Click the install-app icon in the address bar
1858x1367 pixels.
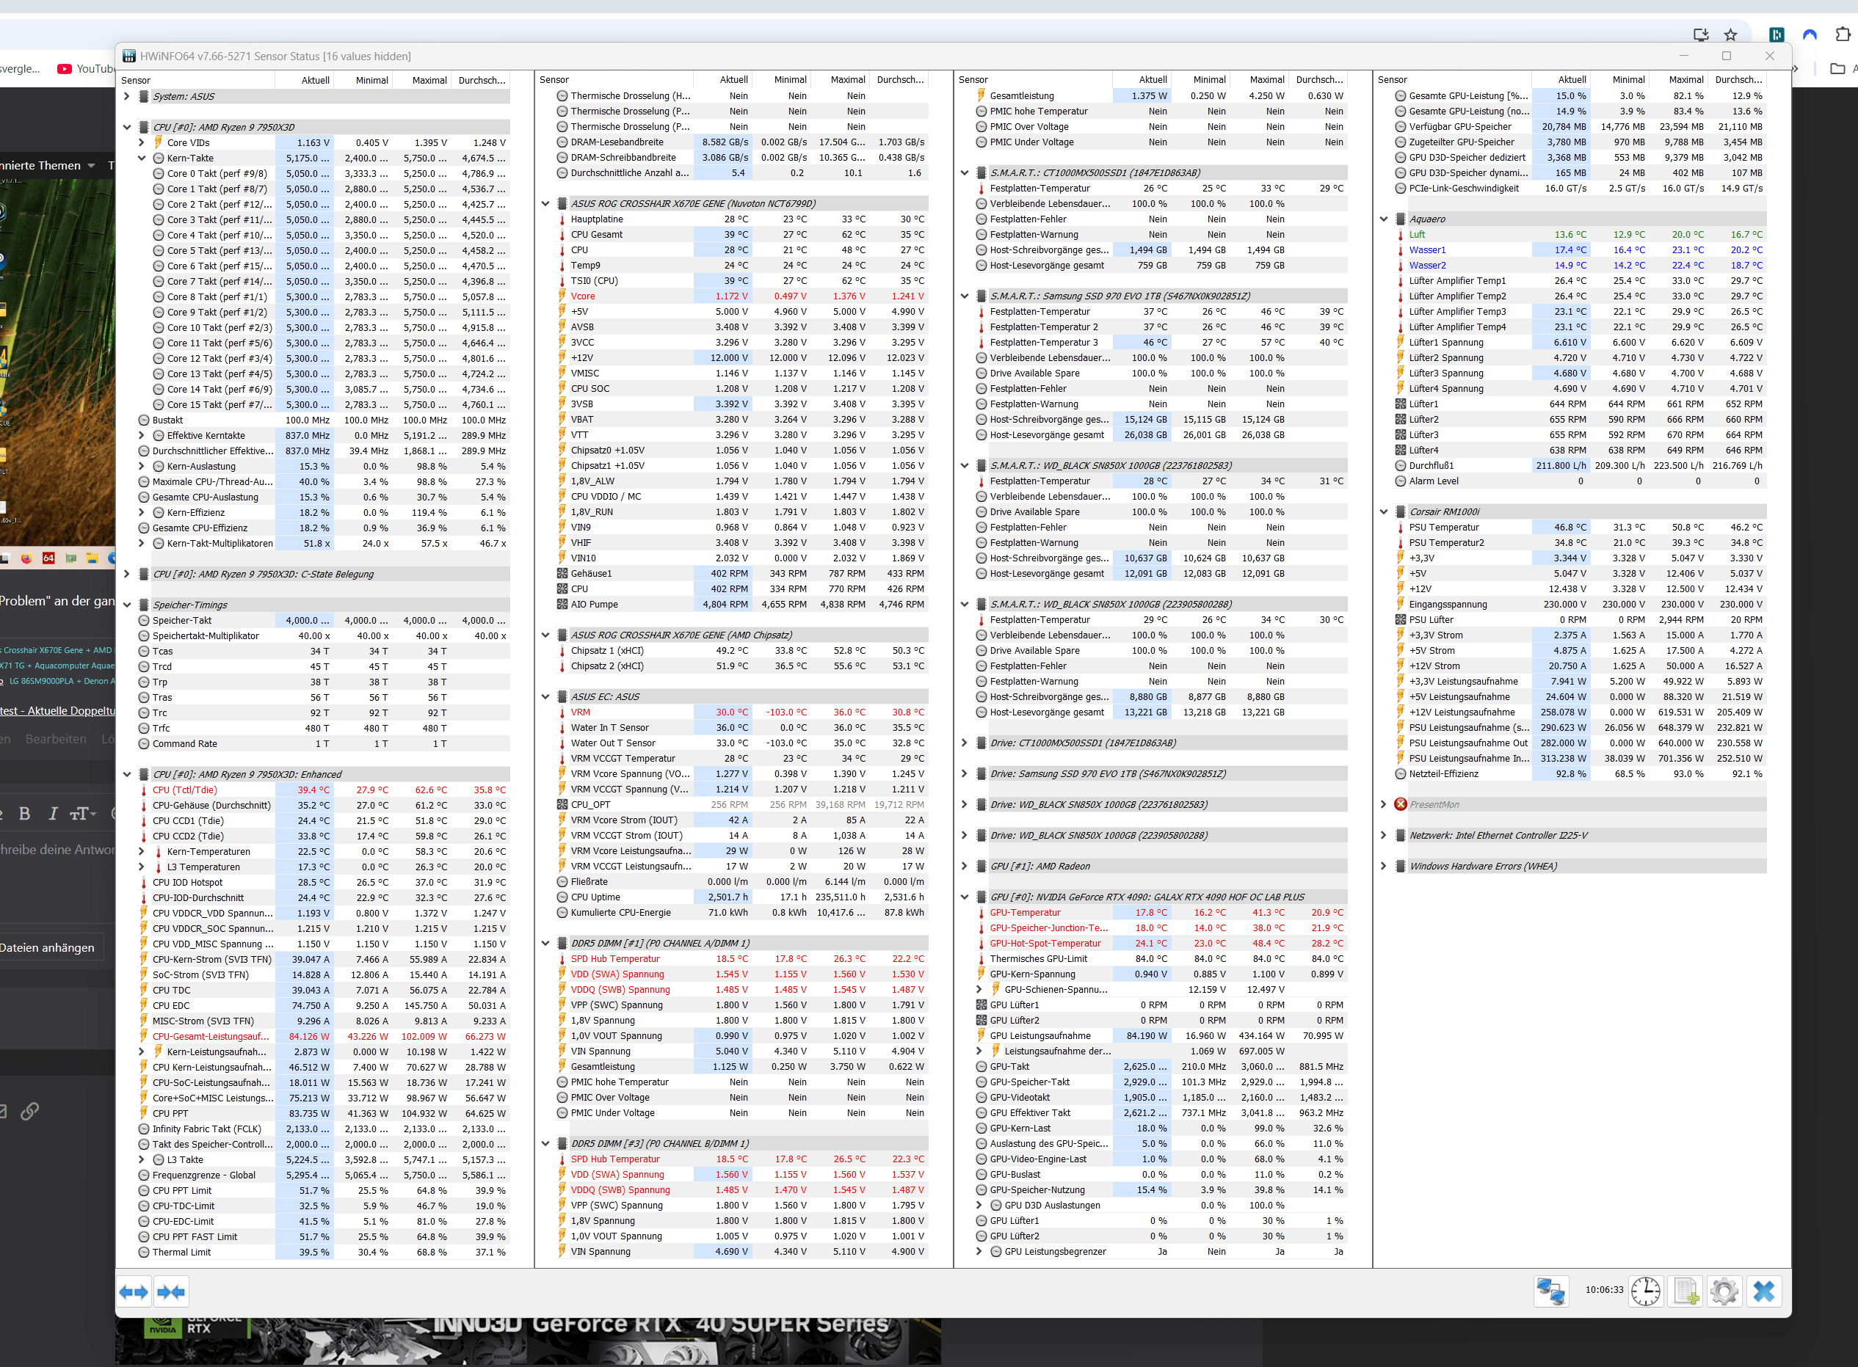pyautogui.click(x=1701, y=34)
